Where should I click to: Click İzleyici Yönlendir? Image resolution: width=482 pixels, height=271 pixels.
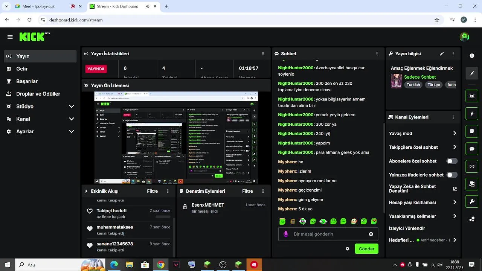(x=407, y=228)
